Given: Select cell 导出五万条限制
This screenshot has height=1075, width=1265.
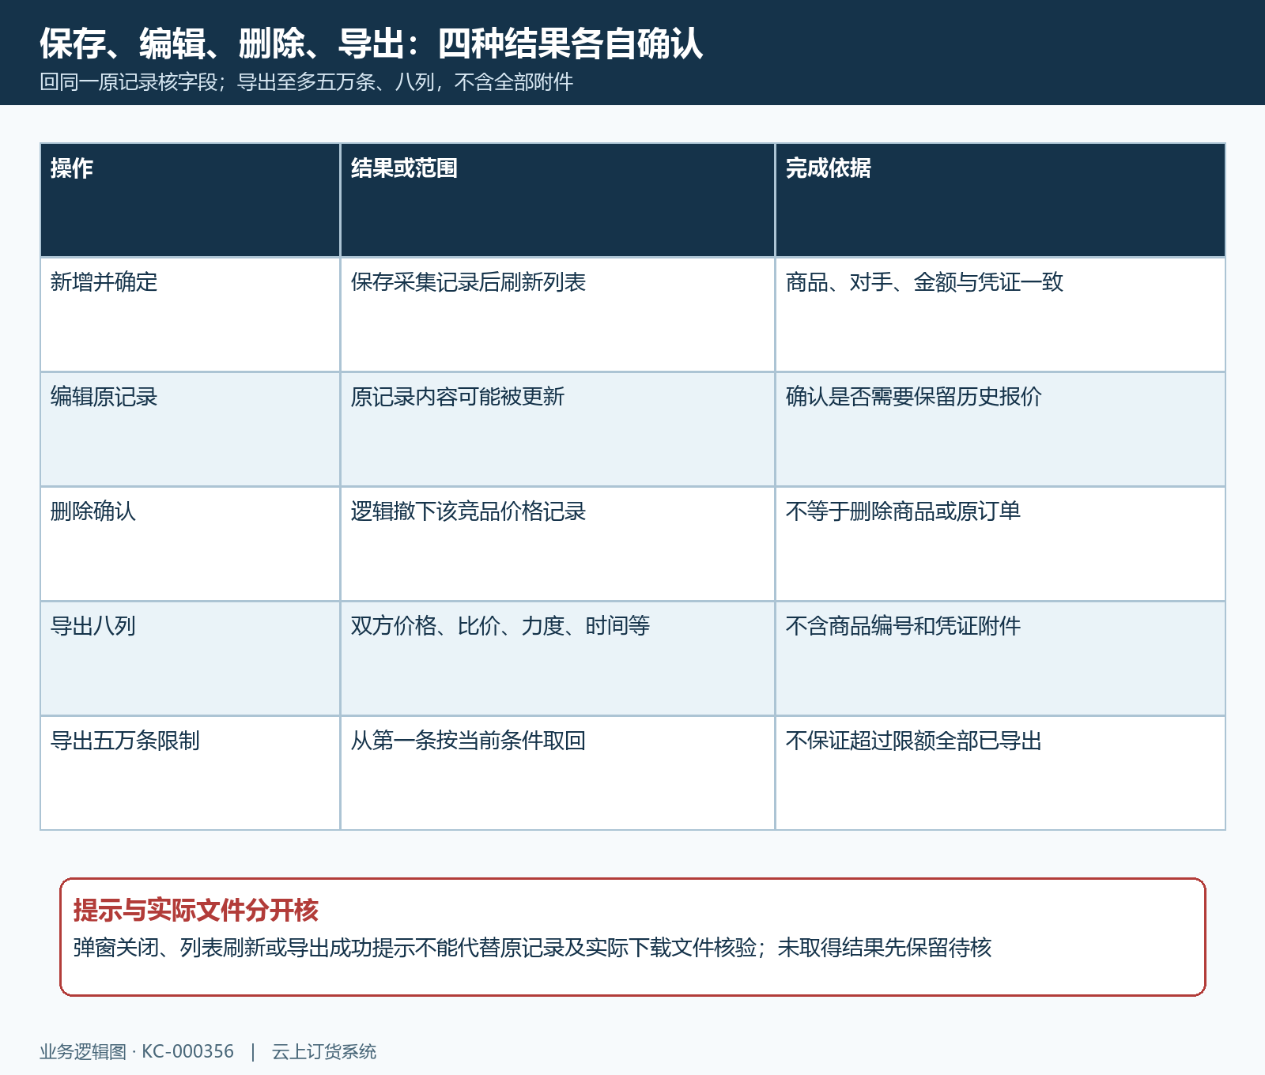Looking at the screenshot, I should tap(190, 773).
